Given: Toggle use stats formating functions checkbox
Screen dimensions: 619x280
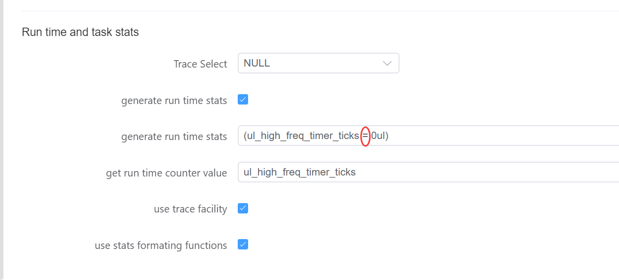Looking at the screenshot, I should [x=243, y=245].
